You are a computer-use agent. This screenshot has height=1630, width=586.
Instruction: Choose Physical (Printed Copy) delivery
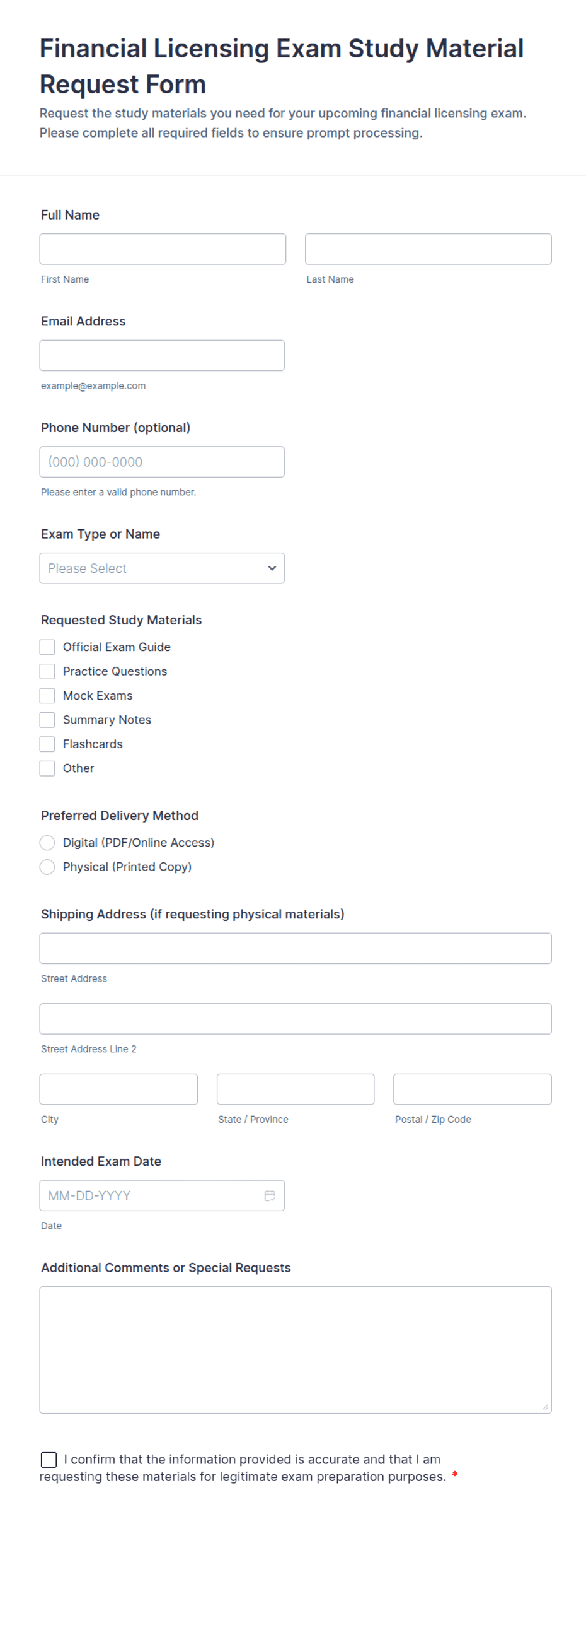click(x=47, y=867)
